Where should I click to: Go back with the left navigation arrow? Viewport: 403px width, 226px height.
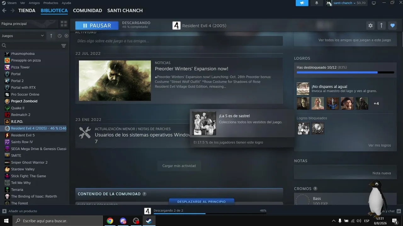[4, 10]
